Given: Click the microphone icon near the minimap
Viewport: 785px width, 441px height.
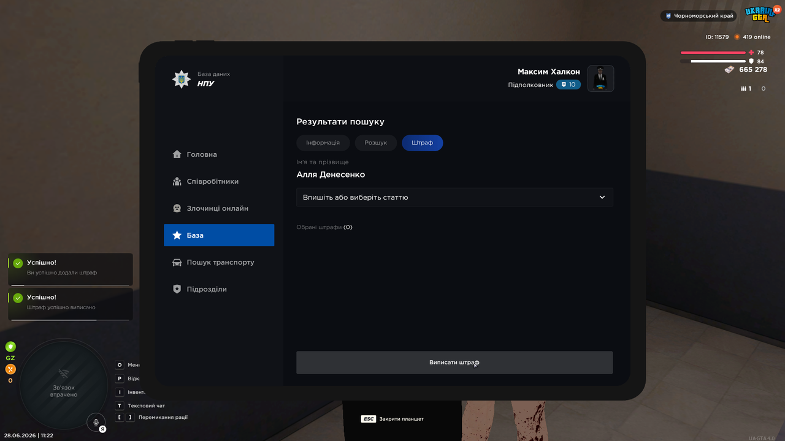Looking at the screenshot, I should click(x=96, y=423).
